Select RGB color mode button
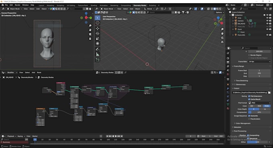273x148 pixels. click(259, 106)
